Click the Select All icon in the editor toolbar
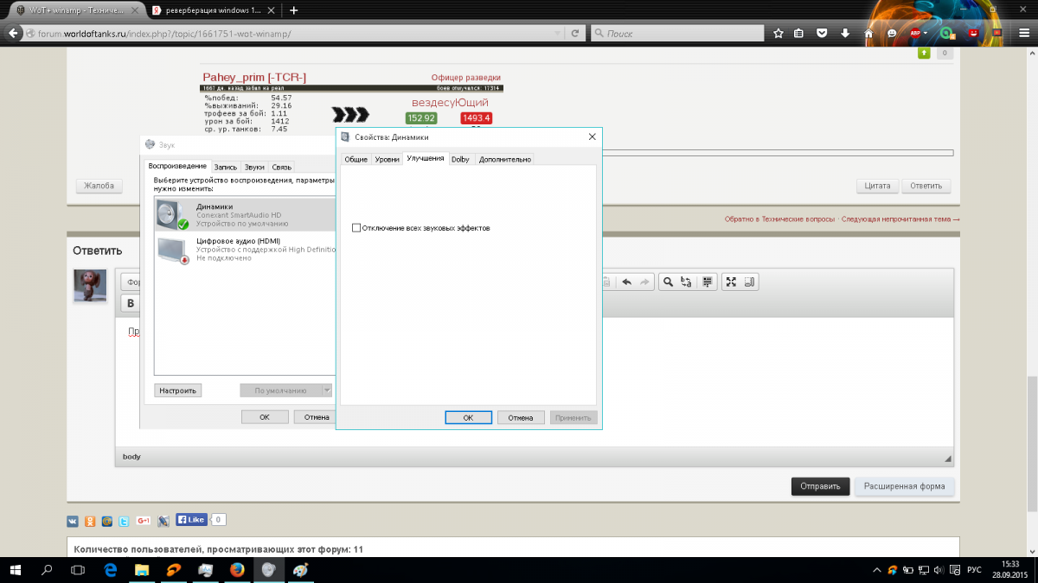Viewport: 1038px width, 583px height. (x=707, y=282)
